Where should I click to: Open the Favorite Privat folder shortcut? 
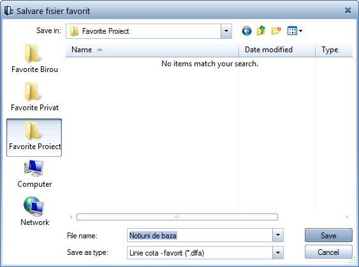[34, 97]
